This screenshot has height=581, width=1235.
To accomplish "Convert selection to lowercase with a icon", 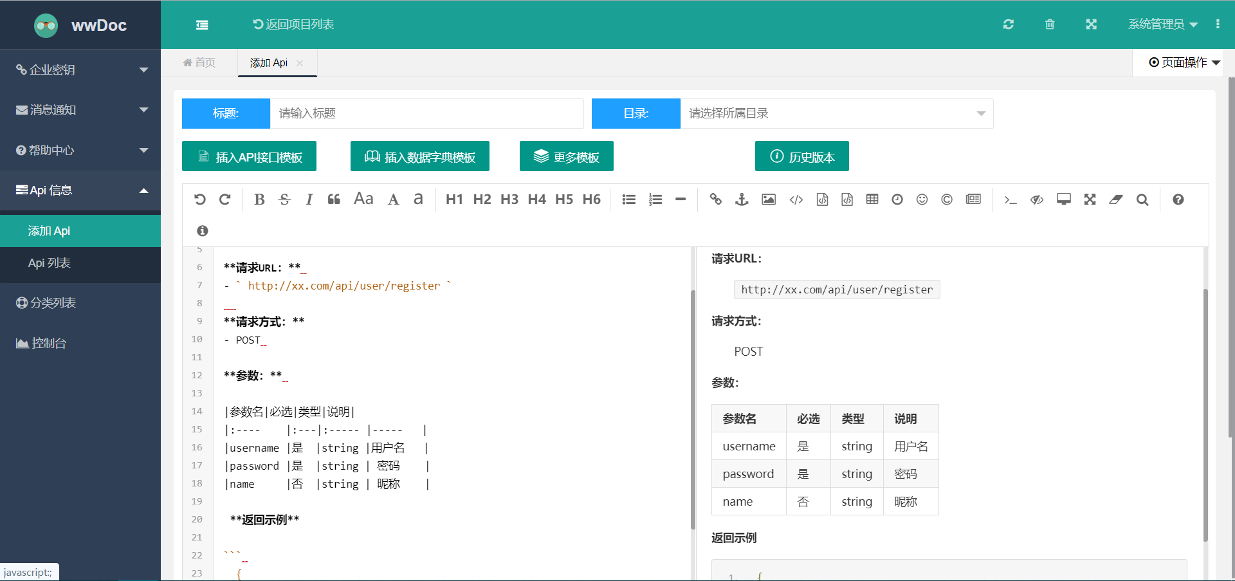I will click(x=418, y=199).
